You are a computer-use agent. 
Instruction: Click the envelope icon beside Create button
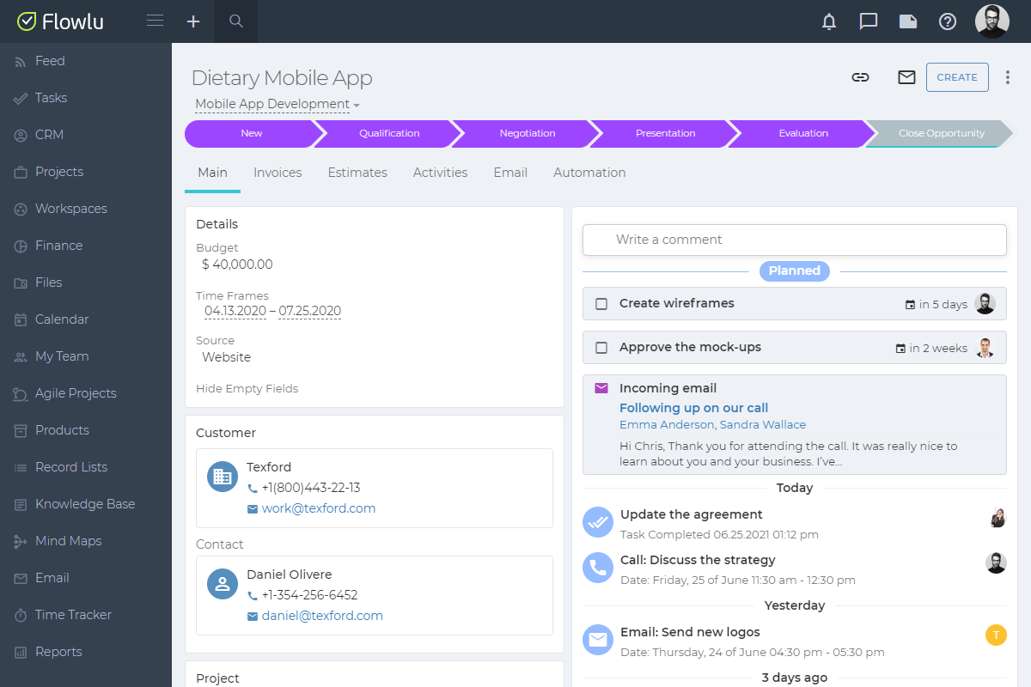[906, 77]
